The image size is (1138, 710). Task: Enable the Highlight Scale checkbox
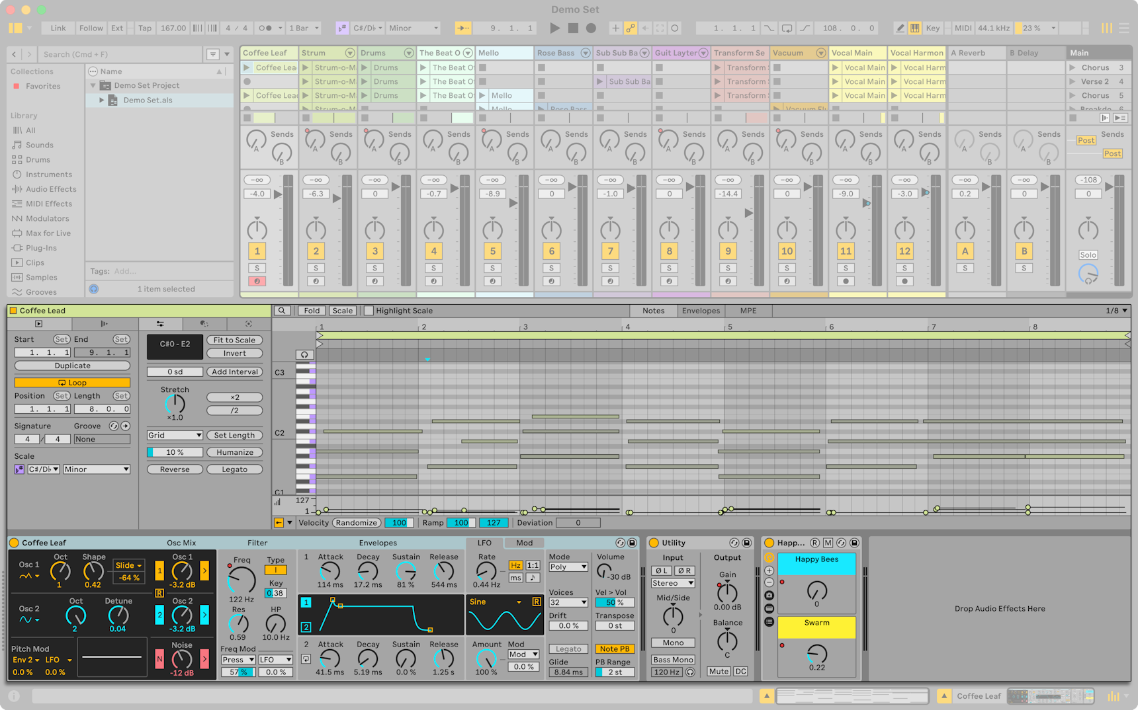(369, 311)
